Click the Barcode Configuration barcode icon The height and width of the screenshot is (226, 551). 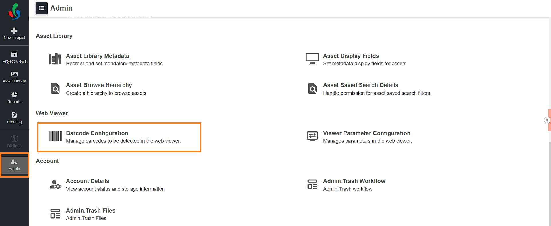[x=55, y=136]
